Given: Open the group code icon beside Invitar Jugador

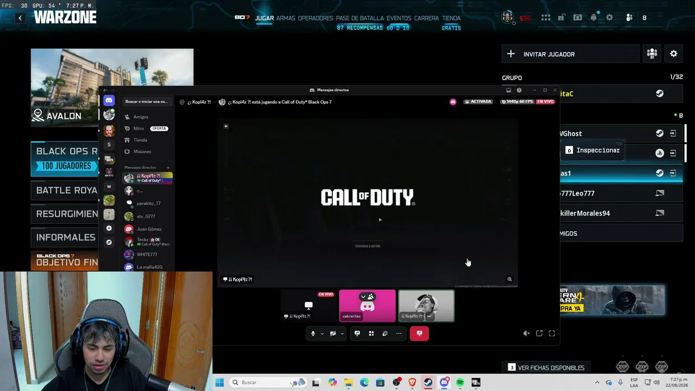Looking at the screenshot, I should click(x=652, y=54).
